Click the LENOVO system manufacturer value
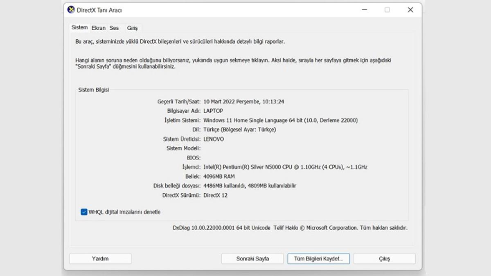Image resolution: width=491 pixels, height=276 pixels. coord(214,139)
